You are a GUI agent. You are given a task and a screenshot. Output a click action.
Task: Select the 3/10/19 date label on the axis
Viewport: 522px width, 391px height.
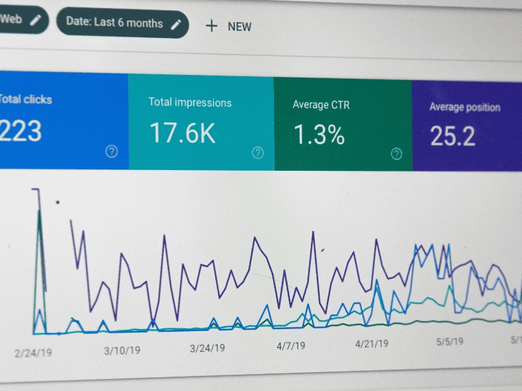(122, 350)
